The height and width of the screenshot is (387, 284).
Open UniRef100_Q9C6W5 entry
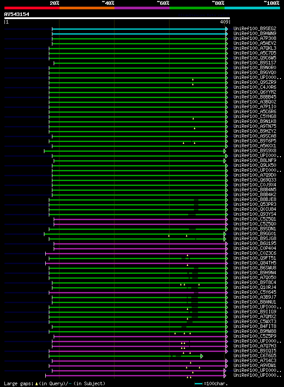(255, 58)
